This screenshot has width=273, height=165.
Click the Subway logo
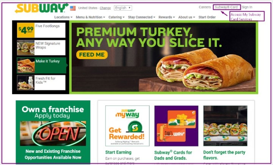[x=42, y=8]
